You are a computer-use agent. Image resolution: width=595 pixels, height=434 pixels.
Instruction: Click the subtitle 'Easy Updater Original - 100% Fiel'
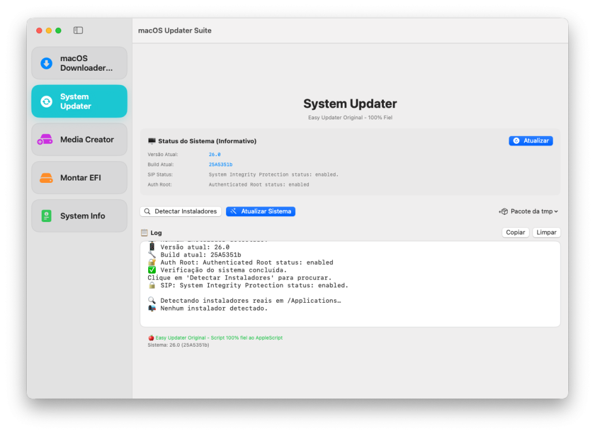click(350, 118)
